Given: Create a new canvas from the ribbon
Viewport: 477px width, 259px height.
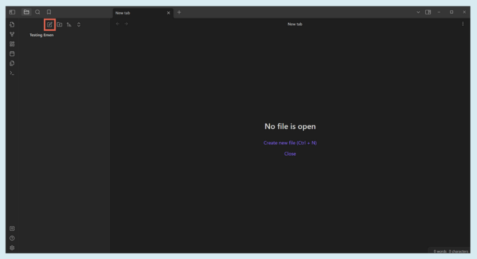Looking at the screenshot, I should tap(12, 44).
